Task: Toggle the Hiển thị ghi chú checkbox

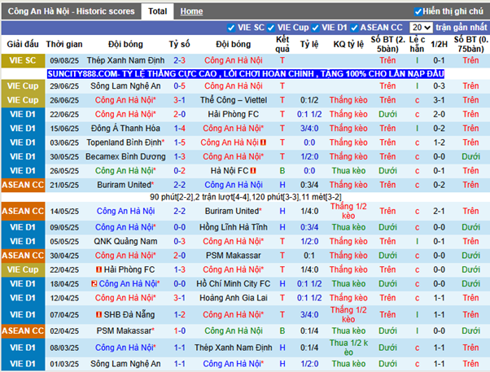Action: tap(418, 12)
